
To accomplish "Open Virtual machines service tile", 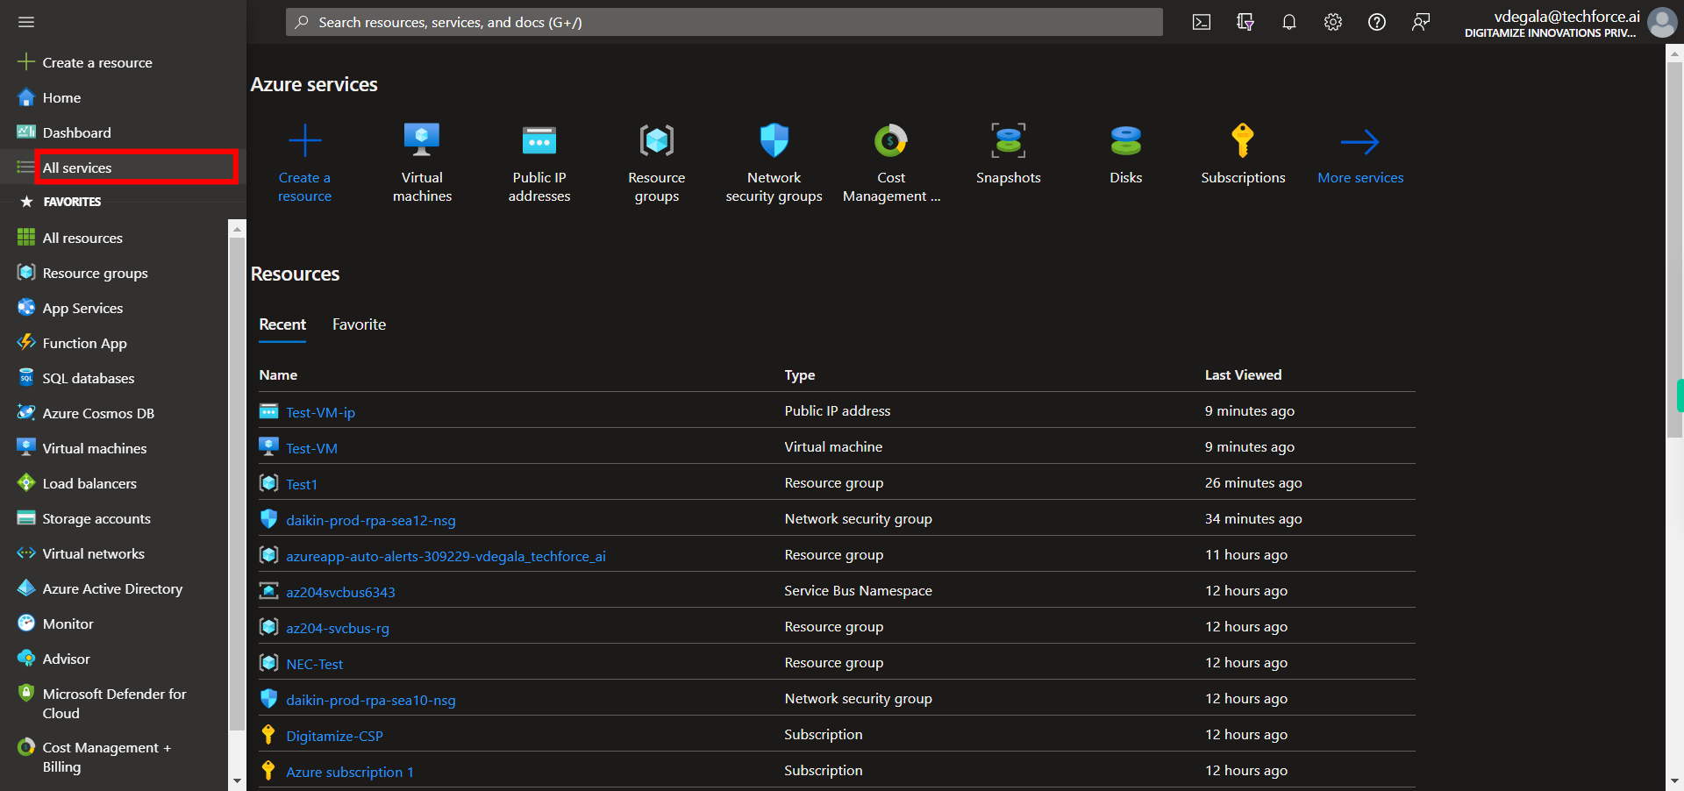I will [x=422, y=164].
